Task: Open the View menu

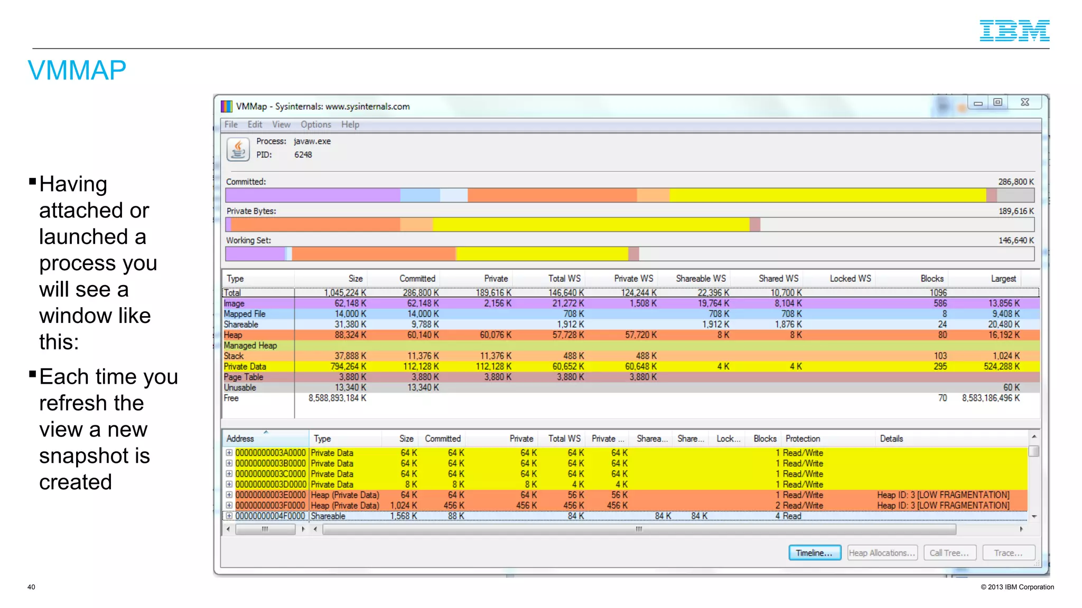Action: 281,125
